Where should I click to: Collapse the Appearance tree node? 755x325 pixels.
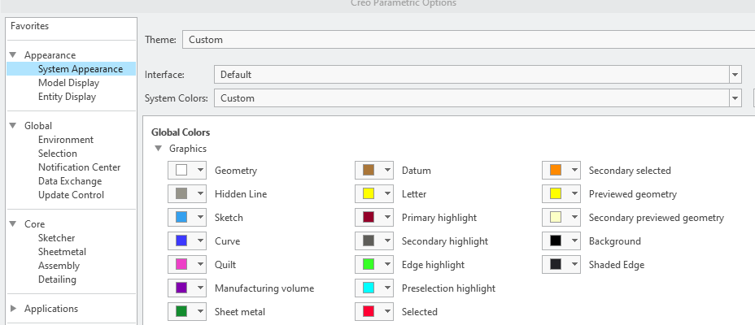[x=13, y=55]
